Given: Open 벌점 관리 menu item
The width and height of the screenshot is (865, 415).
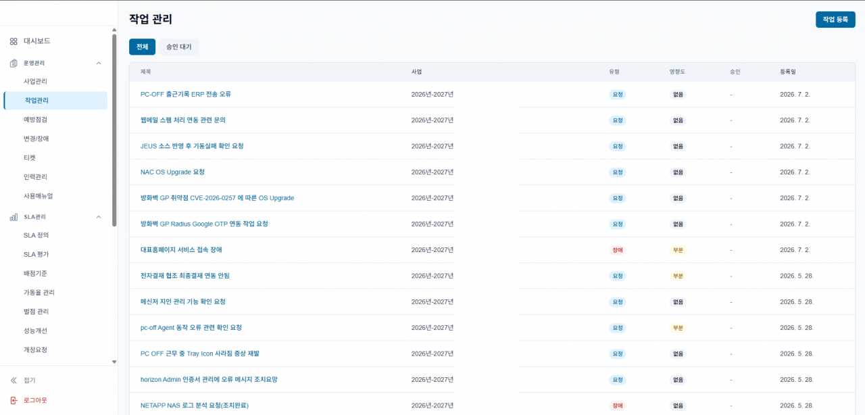Looking at the screenshot, I should pos(36,312).
